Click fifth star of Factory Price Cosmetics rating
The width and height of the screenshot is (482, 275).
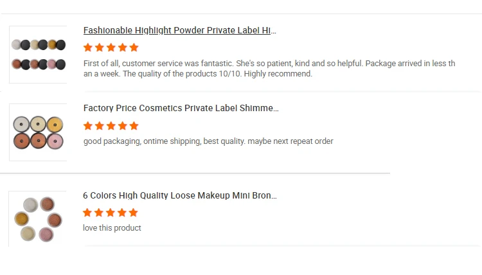pos(134,126)
